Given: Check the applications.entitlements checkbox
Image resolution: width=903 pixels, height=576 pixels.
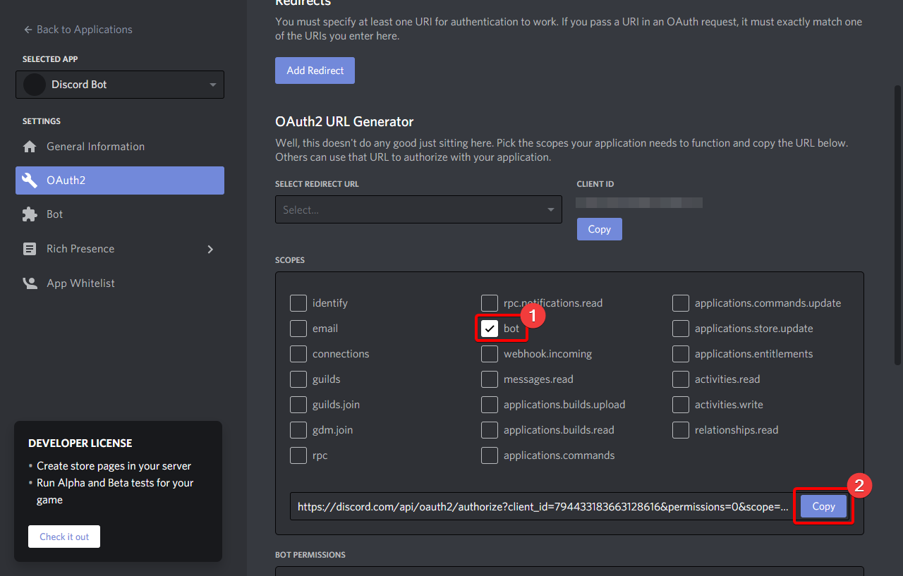Looking at the screenshot, I should pyautogui.click(x=681, y=354).
